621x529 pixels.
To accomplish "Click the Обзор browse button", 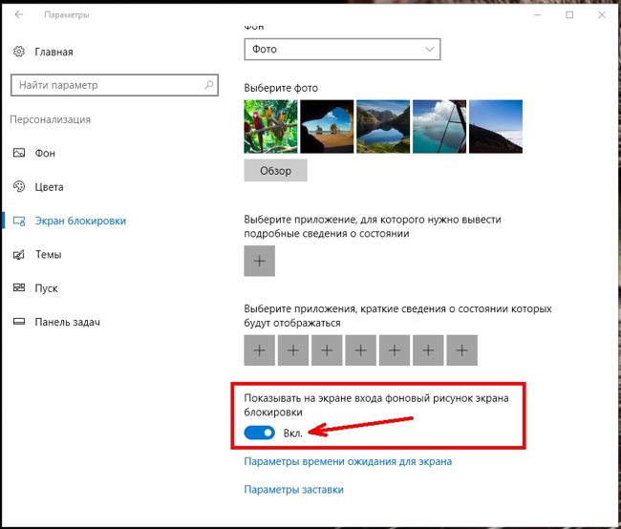I will [275, 171].
